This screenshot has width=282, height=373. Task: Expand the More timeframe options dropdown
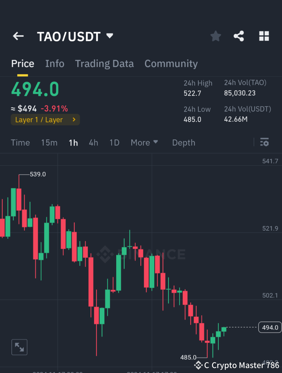point(144,142)
